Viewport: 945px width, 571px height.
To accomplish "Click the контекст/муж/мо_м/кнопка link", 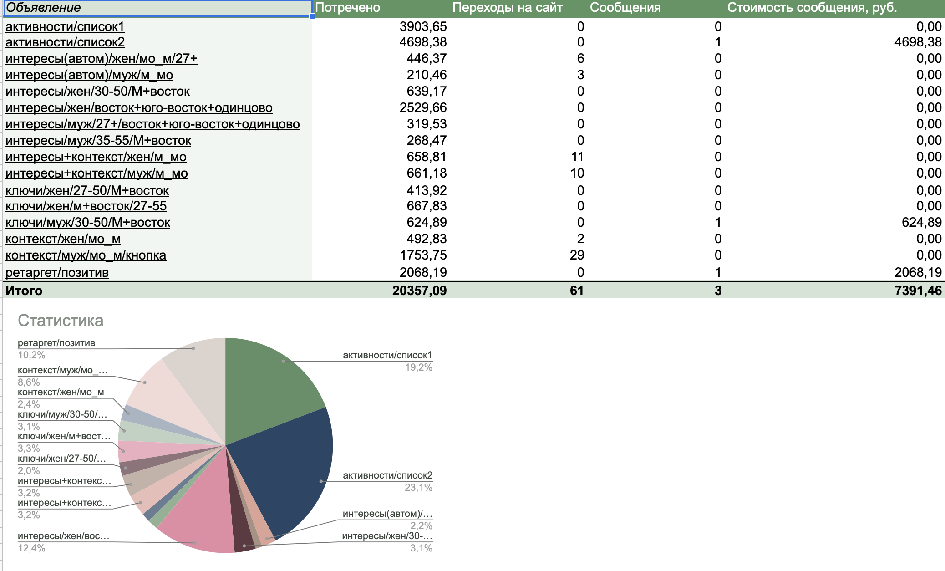I will (86, 255).
